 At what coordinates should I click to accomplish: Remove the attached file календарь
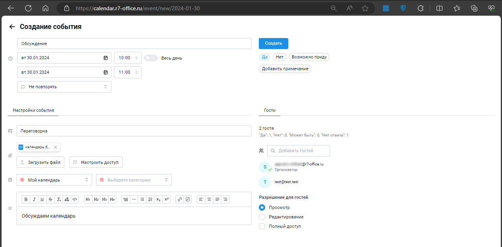[x=55, y=147]
